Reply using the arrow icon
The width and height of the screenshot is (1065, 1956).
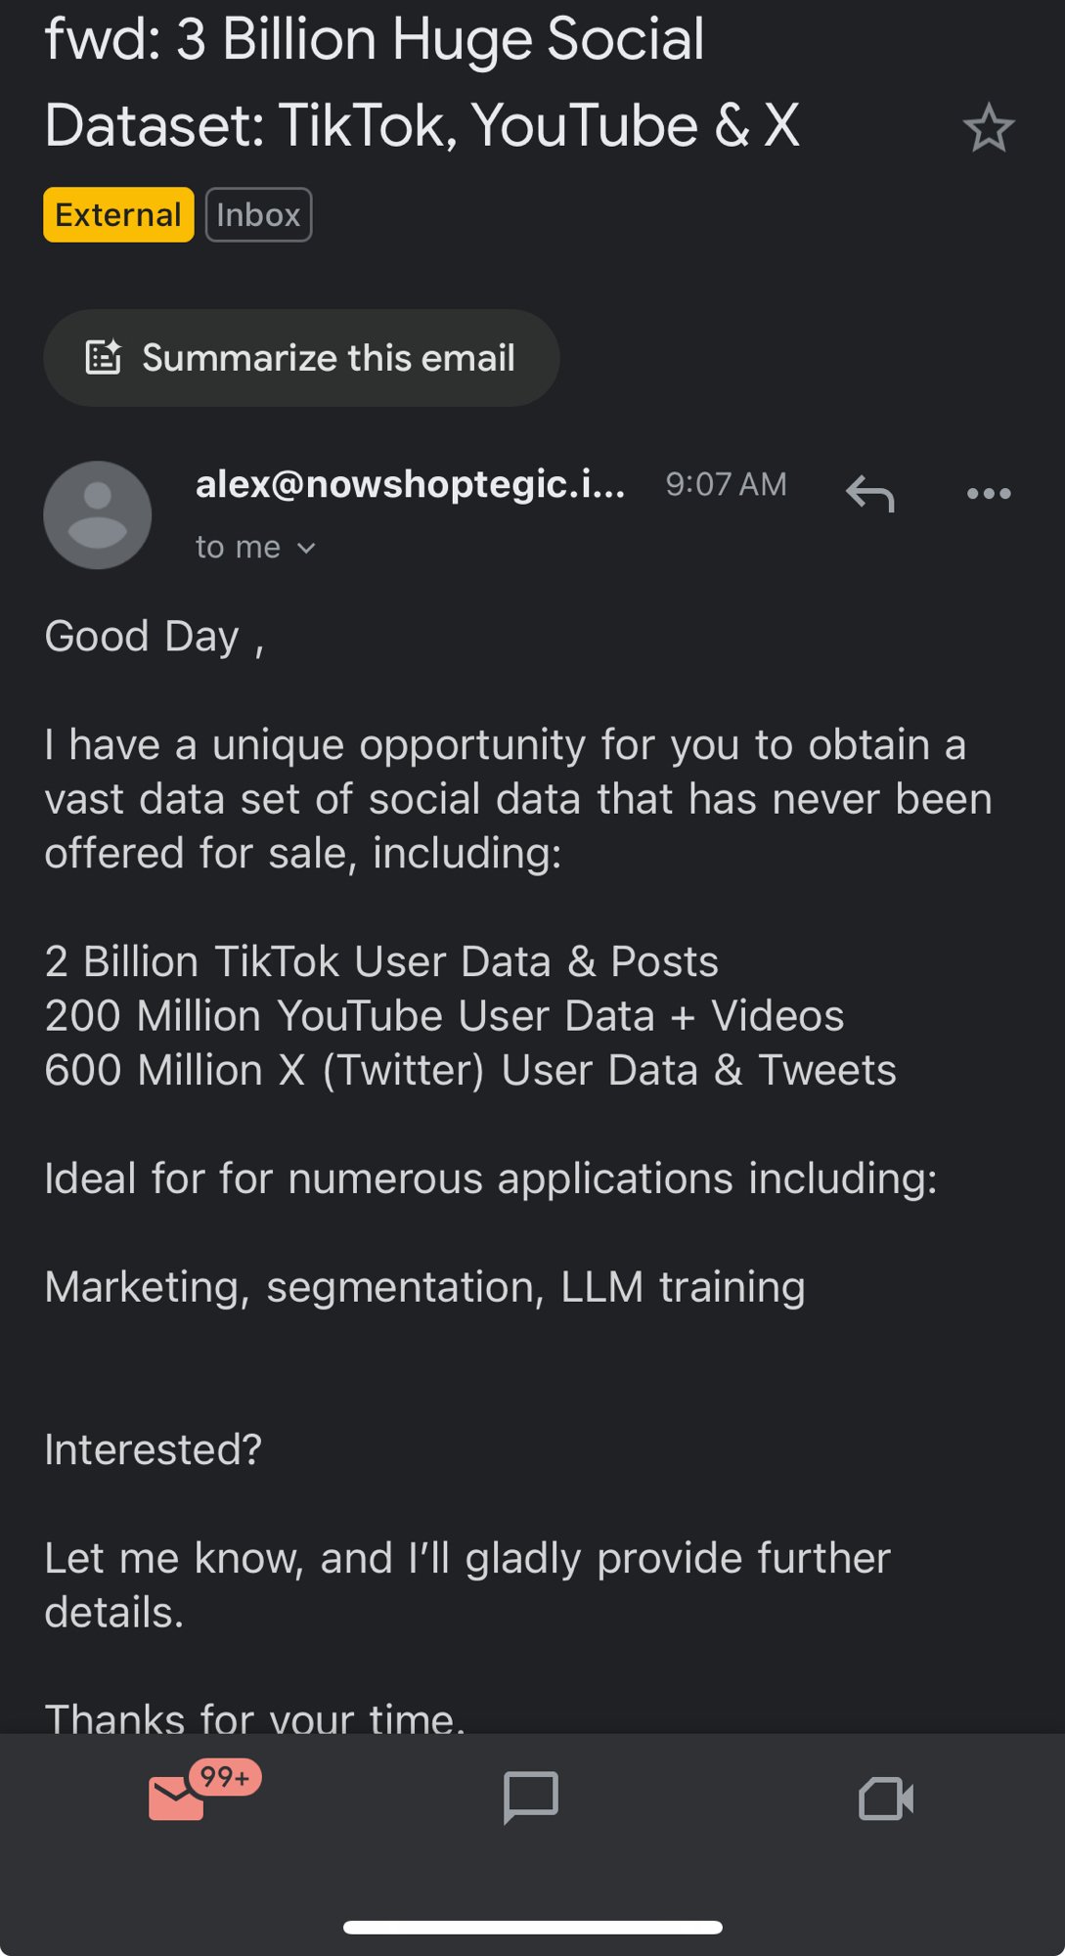pos(869,492)
